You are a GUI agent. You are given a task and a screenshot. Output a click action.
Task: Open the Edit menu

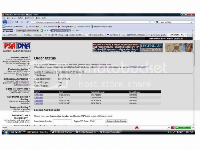9,18
